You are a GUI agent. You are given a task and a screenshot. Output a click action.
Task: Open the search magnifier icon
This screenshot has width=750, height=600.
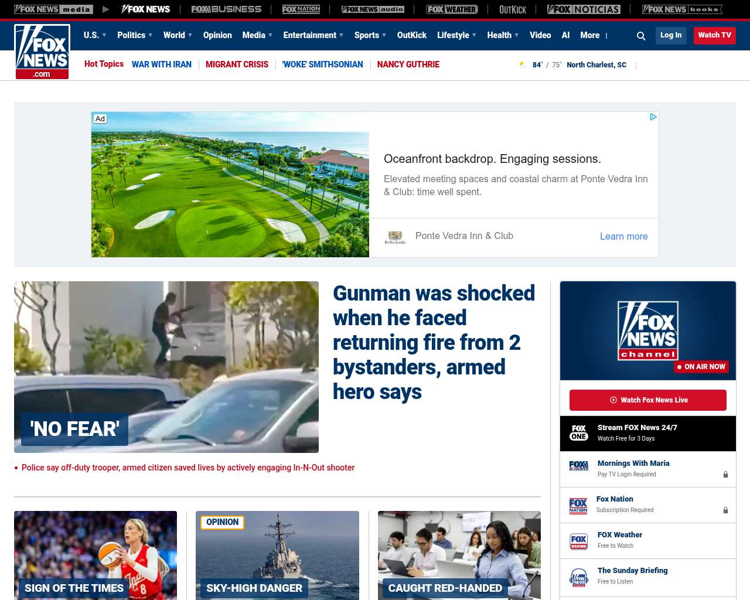[641, 36]
